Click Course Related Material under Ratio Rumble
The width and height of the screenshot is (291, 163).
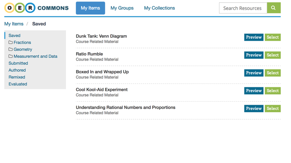pos(97,59)
